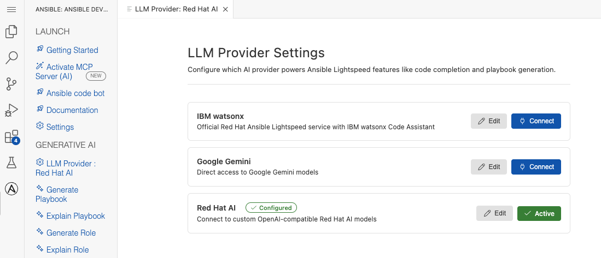601x258 pixels.
Task: Click the Active button for Red Hat AI
Action: click(x=539, y=213)
